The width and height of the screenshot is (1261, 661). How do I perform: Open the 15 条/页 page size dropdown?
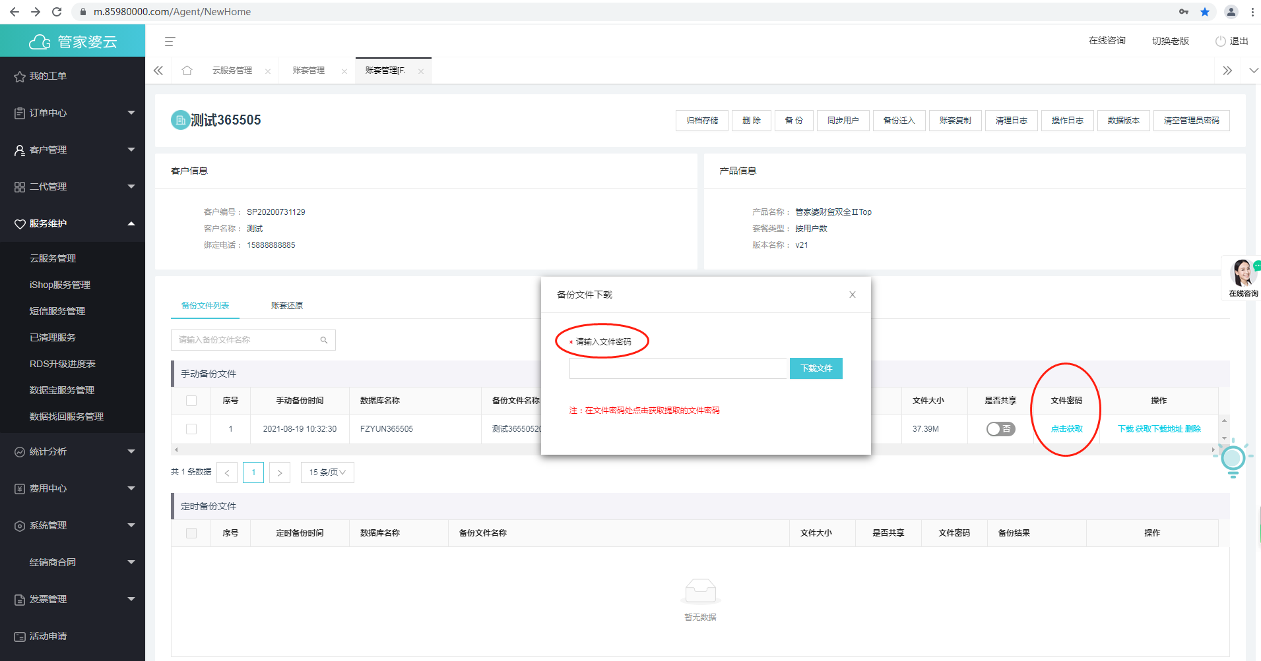327,473
